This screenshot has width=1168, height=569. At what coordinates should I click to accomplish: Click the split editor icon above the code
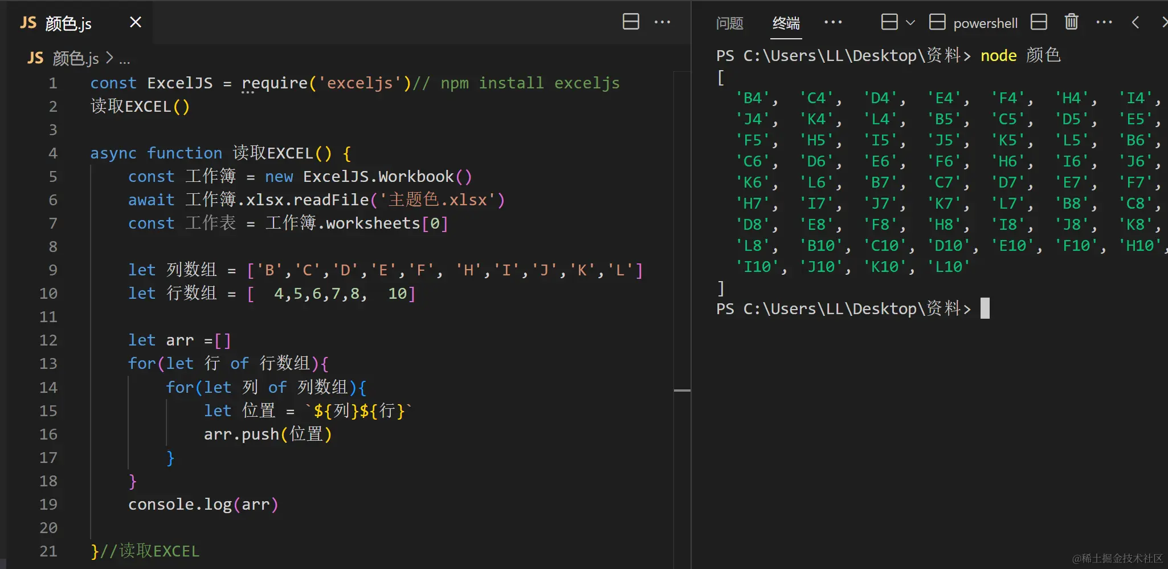[631, 22]
